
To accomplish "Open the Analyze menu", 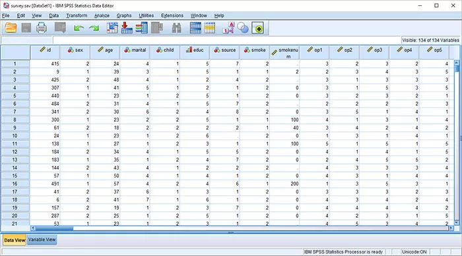I will (102, 16).
